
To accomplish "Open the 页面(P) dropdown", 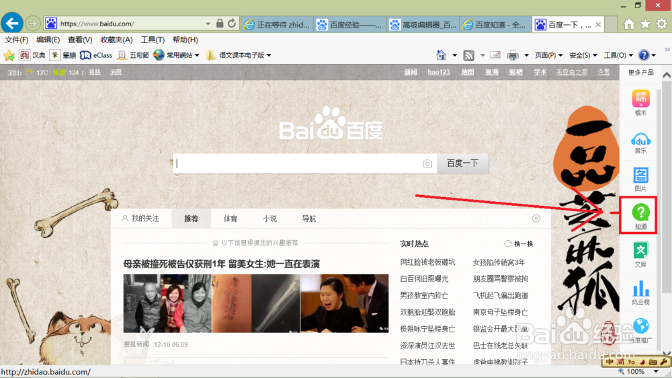I will click(x=549, y=55).
